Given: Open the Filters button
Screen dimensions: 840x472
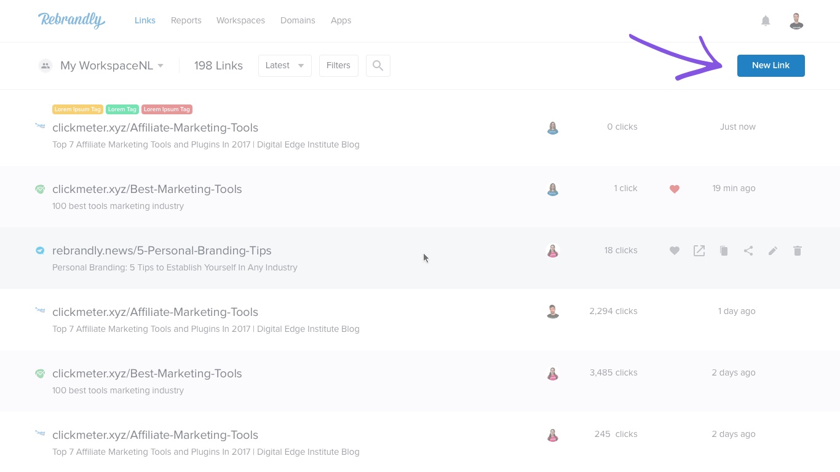Looking at the screenshot, I should click(x=339, y=66).
